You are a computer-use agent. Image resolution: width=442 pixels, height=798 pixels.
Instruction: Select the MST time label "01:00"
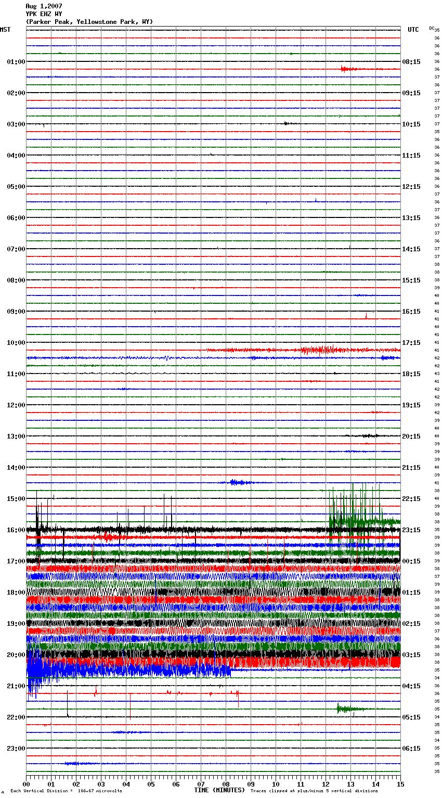(x=16, y=62)
